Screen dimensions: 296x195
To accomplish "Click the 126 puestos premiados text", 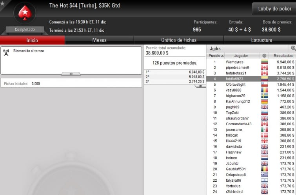I will [174, 63].
